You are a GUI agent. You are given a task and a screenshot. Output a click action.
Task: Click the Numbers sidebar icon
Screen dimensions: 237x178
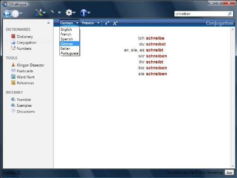point(13,48)
